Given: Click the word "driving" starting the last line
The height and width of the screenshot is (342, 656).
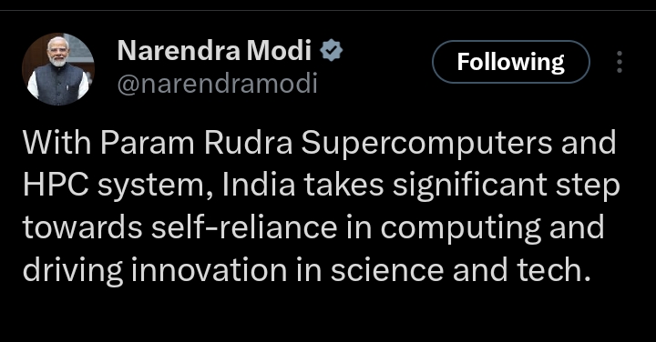Looking at the screenshot, I should pos(73,271).
